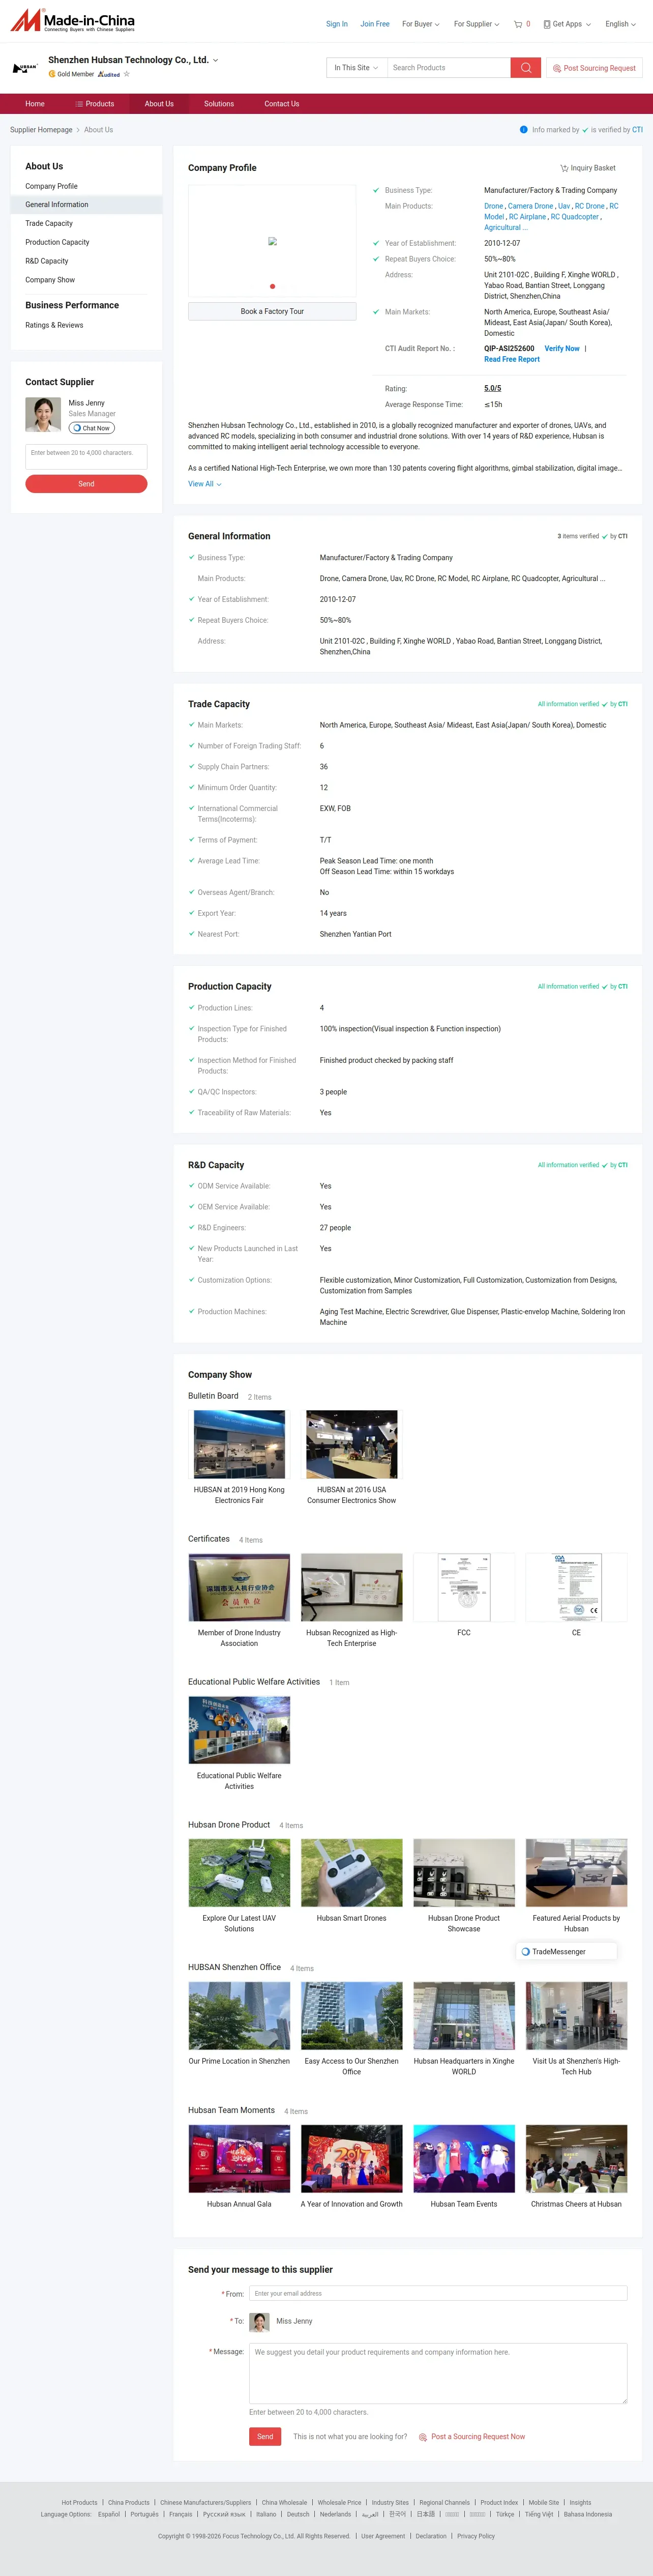Go to the Home tab
Image resolution: width=653 pixels, height=2576 pixels.
click(35, 104)
